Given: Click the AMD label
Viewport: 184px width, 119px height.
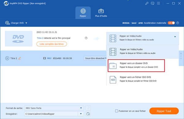Looking at the screenshot, I should coord(140,23).
